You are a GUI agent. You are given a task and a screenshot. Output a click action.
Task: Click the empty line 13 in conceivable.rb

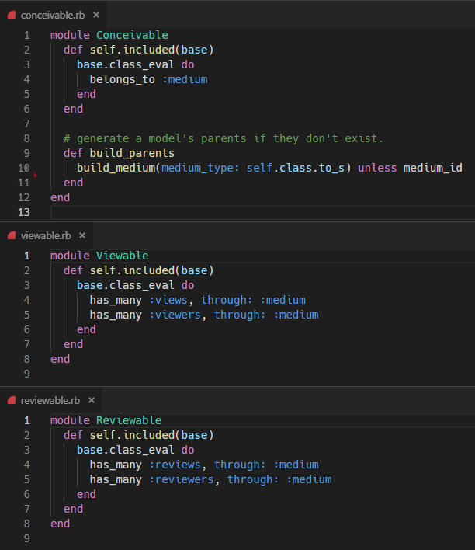tap(262, 212)
